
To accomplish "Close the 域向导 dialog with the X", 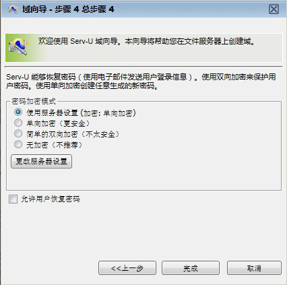I will click(x=274, y=9).
